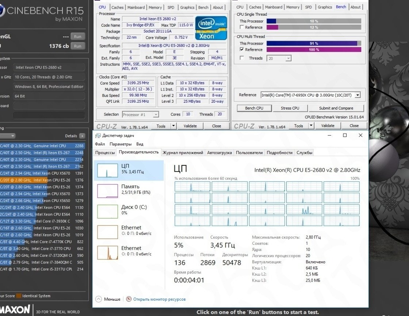Open the Пользователи tab
The height and width of the screenshot is (316, 409).
249,153
